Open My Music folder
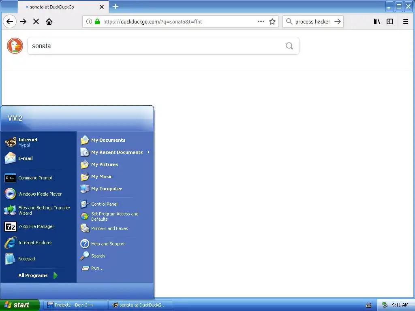 [x=116, y=177]
